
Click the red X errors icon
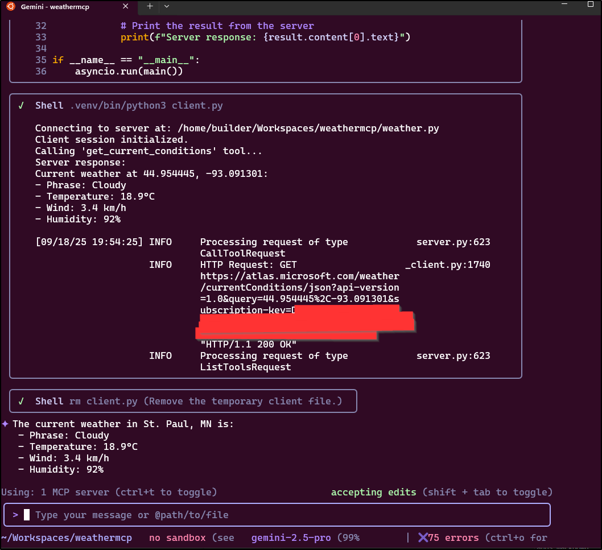423,537
